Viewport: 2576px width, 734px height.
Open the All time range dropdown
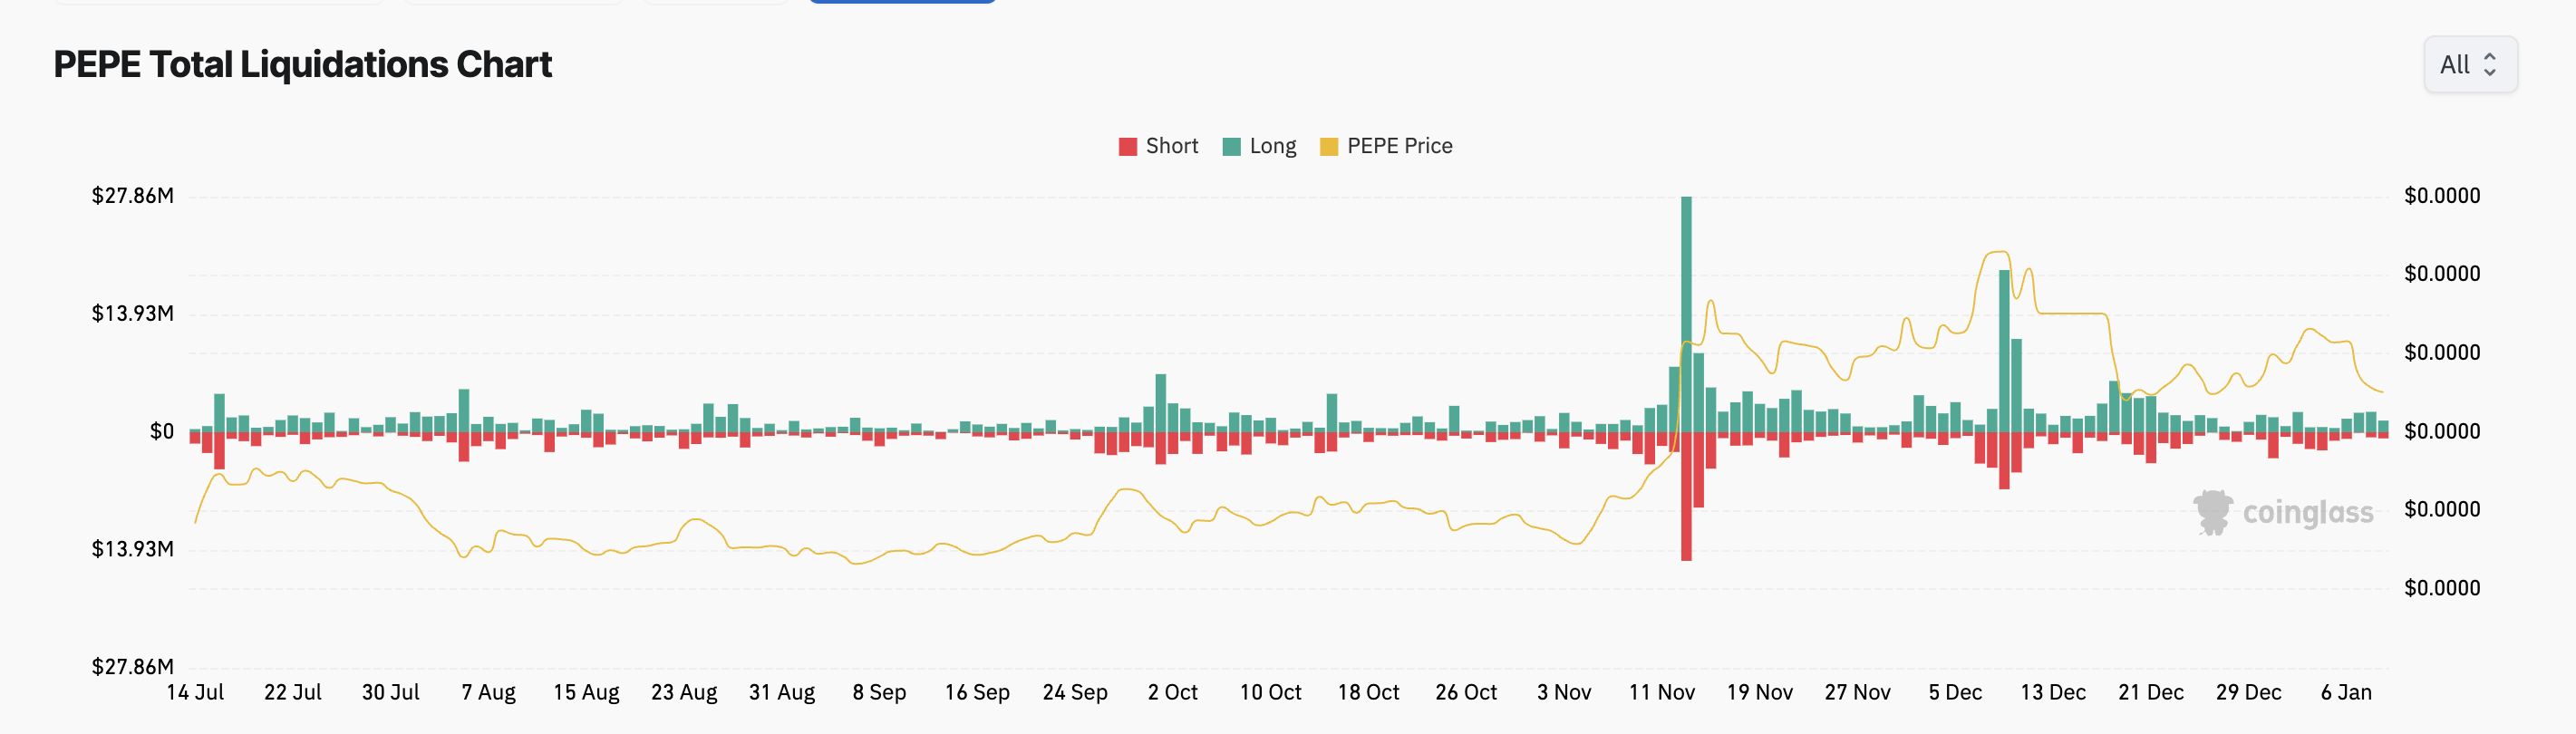pos(2468,65)
